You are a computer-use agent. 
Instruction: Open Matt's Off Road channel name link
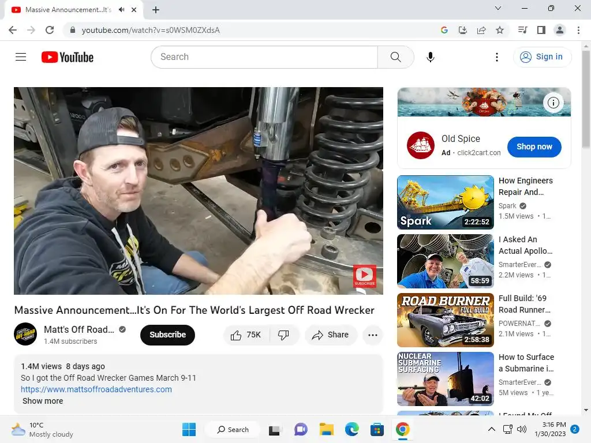click(x=78, y=329)
